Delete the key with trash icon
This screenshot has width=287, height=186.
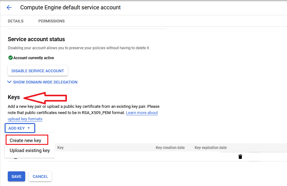tap(240, 157)
